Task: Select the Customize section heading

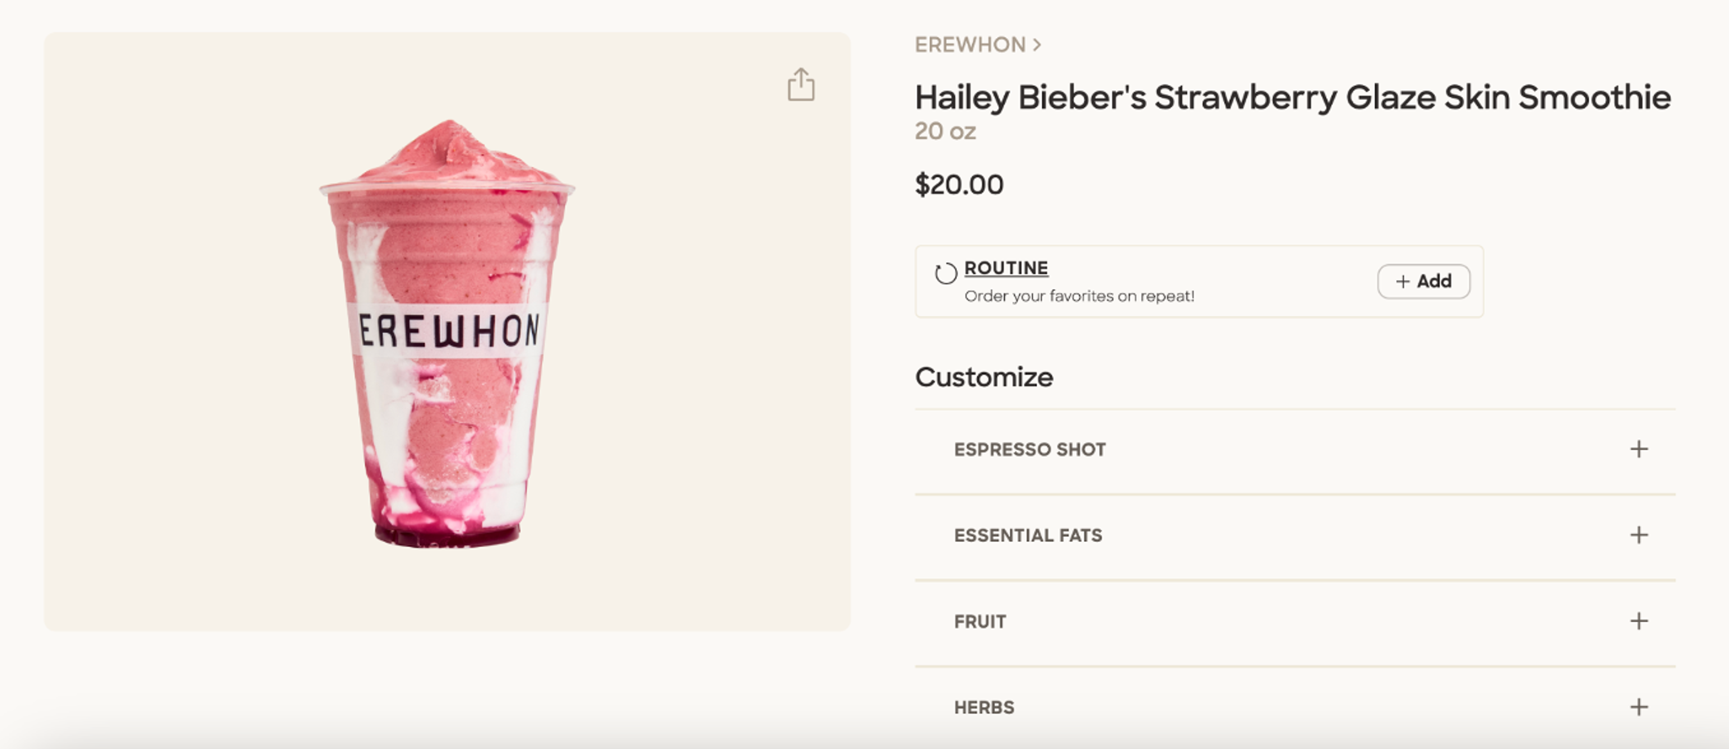Action: pyautogui.click(x=985, y=376)
